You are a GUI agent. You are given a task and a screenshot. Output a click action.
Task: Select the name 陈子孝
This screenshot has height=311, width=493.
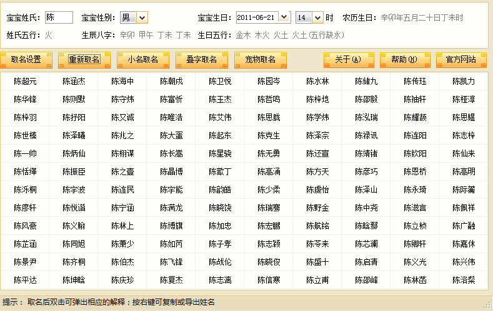(220, 244)
